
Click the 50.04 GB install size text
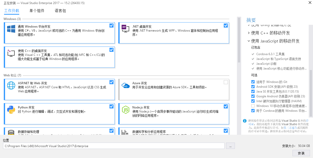304,146
